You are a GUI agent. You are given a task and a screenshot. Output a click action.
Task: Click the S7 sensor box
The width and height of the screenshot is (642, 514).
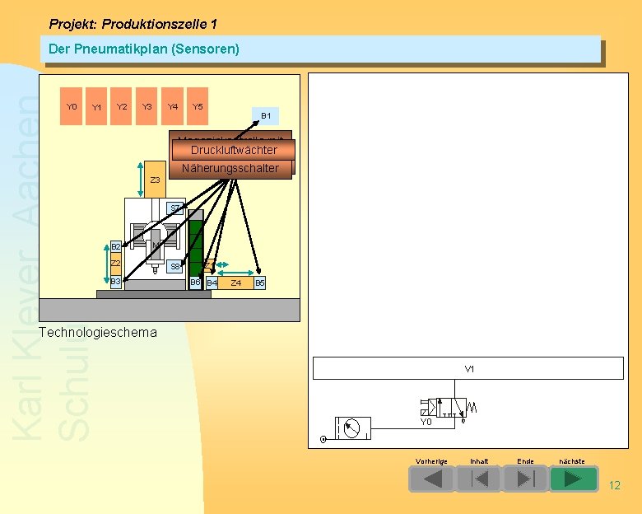click(174, 208)
